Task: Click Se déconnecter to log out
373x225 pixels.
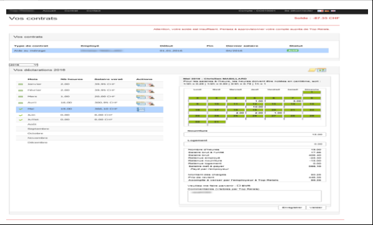Action: [298, 11]
